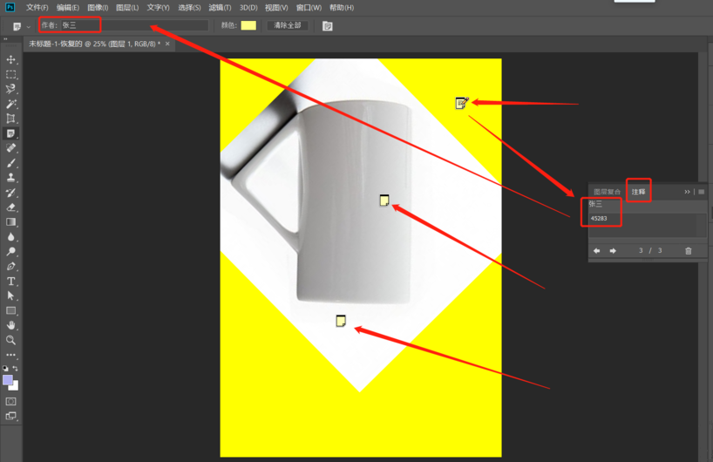Swap foreground and background colors

(x=16, y=369)
